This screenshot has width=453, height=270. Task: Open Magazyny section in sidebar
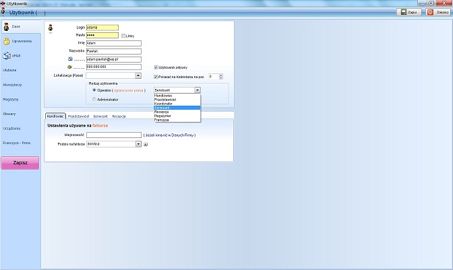pyautogui.click(x=11, y=99)
